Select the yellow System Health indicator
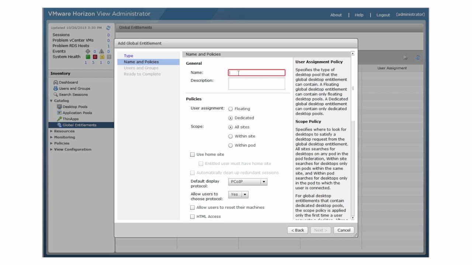Viewport: 472px width, 265px height. click(x=102, y=57)
